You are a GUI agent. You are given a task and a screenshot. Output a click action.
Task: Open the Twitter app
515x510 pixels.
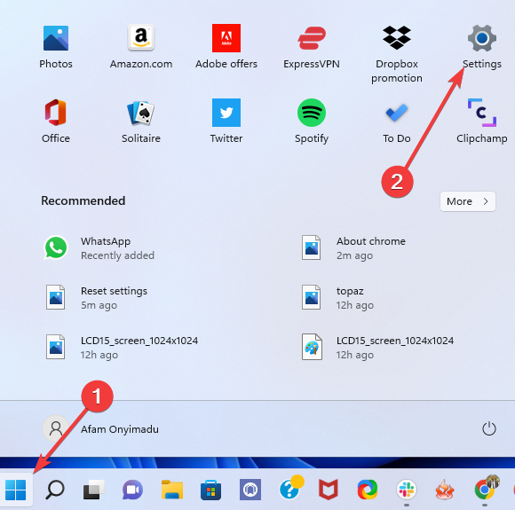226,121
